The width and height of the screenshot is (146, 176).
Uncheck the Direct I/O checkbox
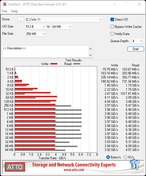[112, 20]
